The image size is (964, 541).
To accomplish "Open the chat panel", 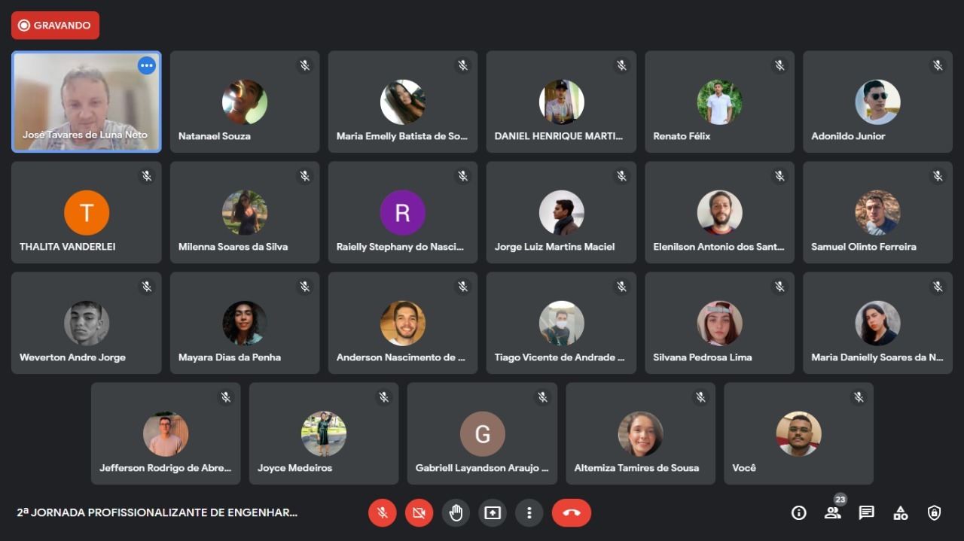I will coord(867,512).
